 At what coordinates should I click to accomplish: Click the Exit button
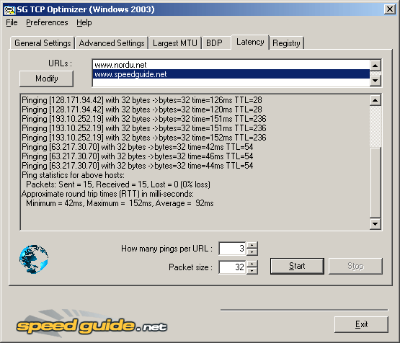click(362, 324)
